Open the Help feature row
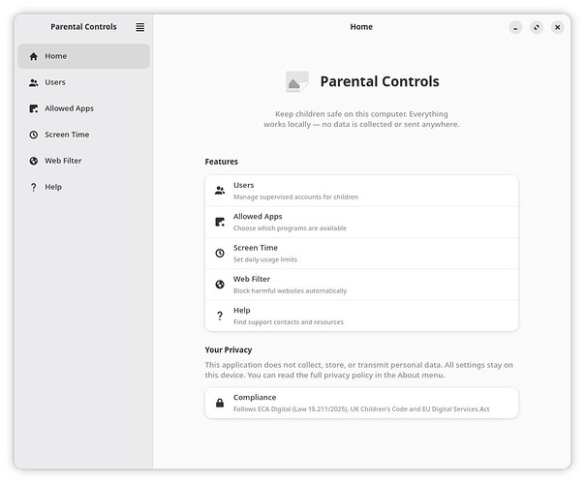This screenshot has width=585, height=483. point(361,316)
